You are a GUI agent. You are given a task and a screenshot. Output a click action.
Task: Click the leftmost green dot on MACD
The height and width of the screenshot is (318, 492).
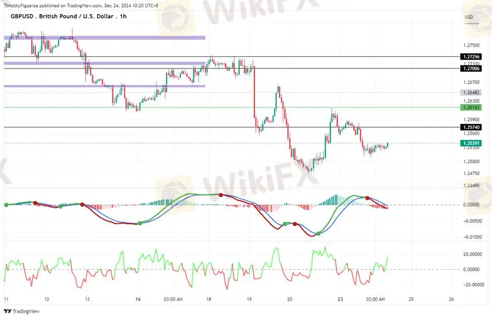coord(6,205)
